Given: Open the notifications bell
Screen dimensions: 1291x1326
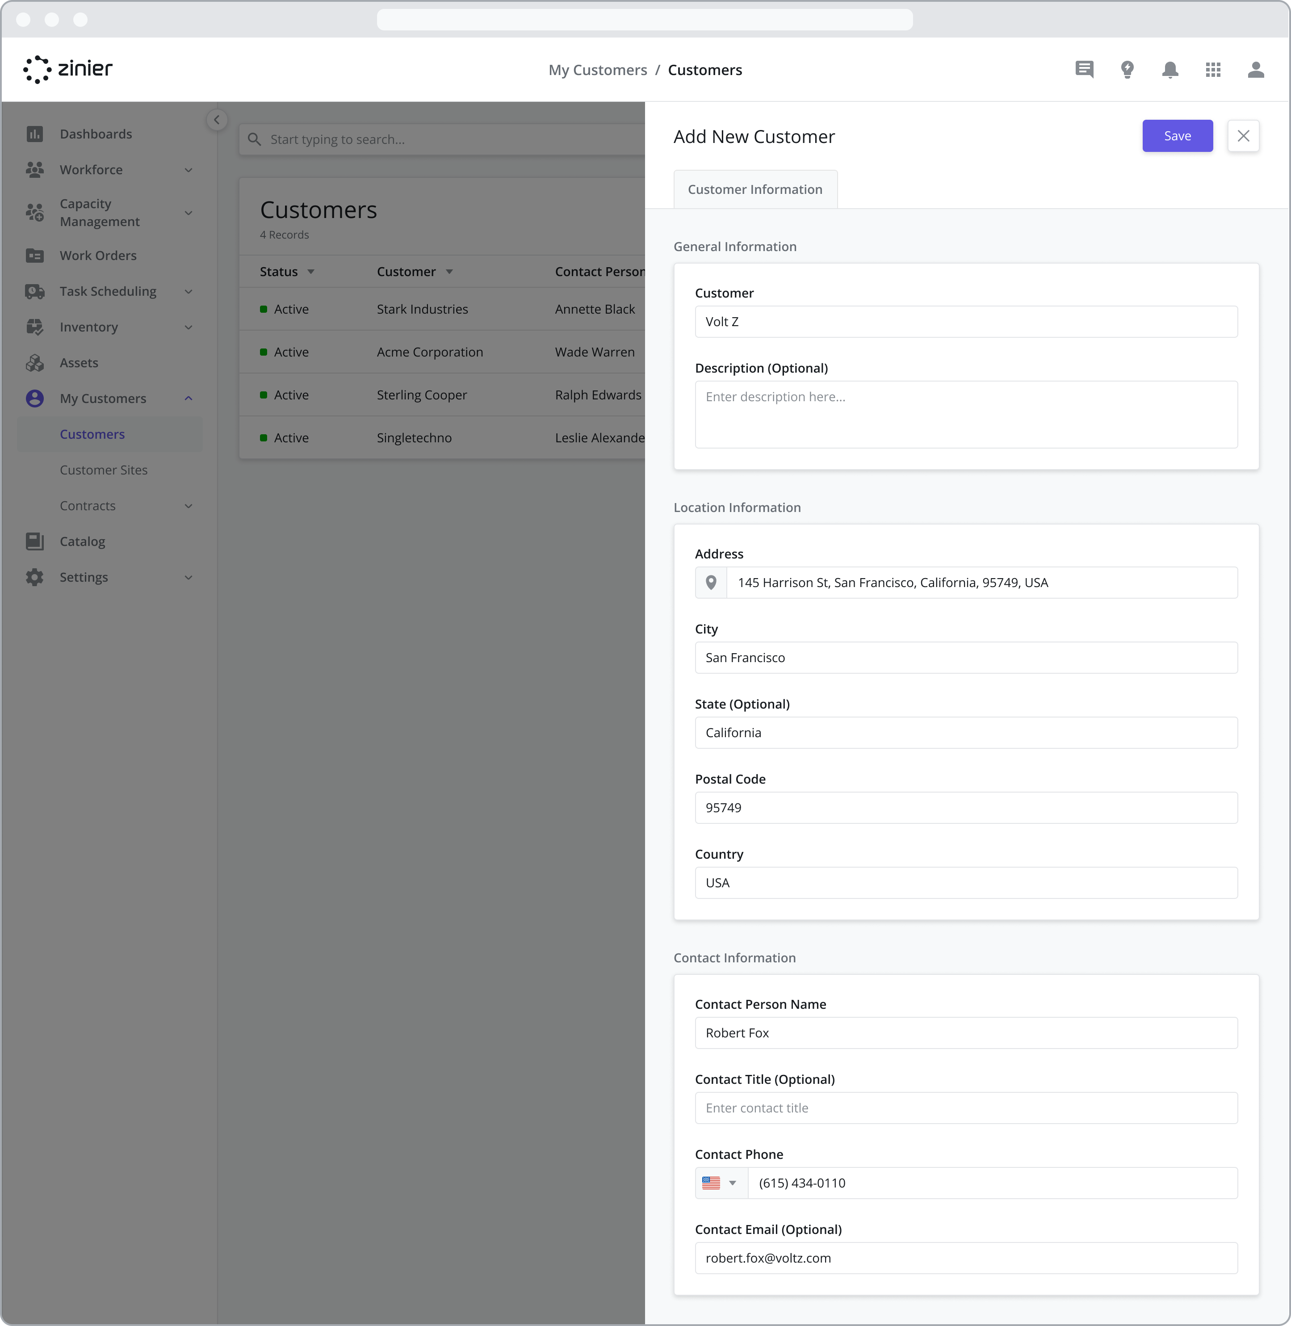Looking at the screenshot, I should click(1169, 70).
